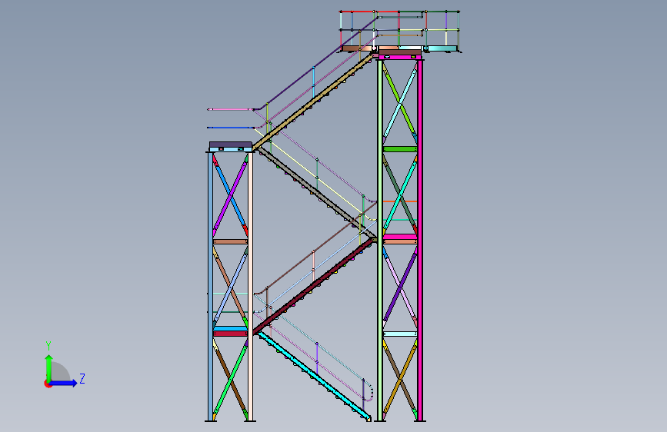Pick the dark red second-flight stair stringer
667x432 pixels.
click(x=314, y=287)
